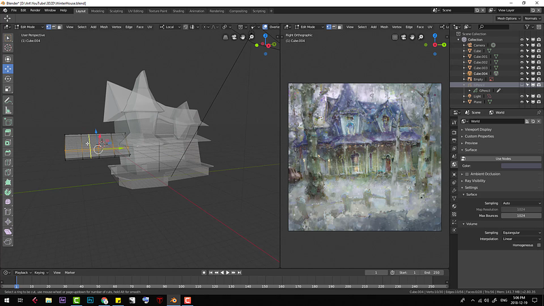Toggle render visibility for the Empty object
Screen dimensions: 544x306
point(539,79)
